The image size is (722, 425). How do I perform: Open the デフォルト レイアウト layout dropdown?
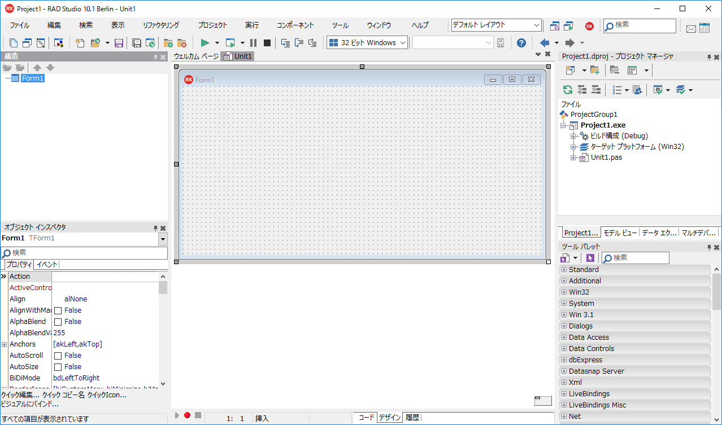pyautogui.click(x=537, y=25)
